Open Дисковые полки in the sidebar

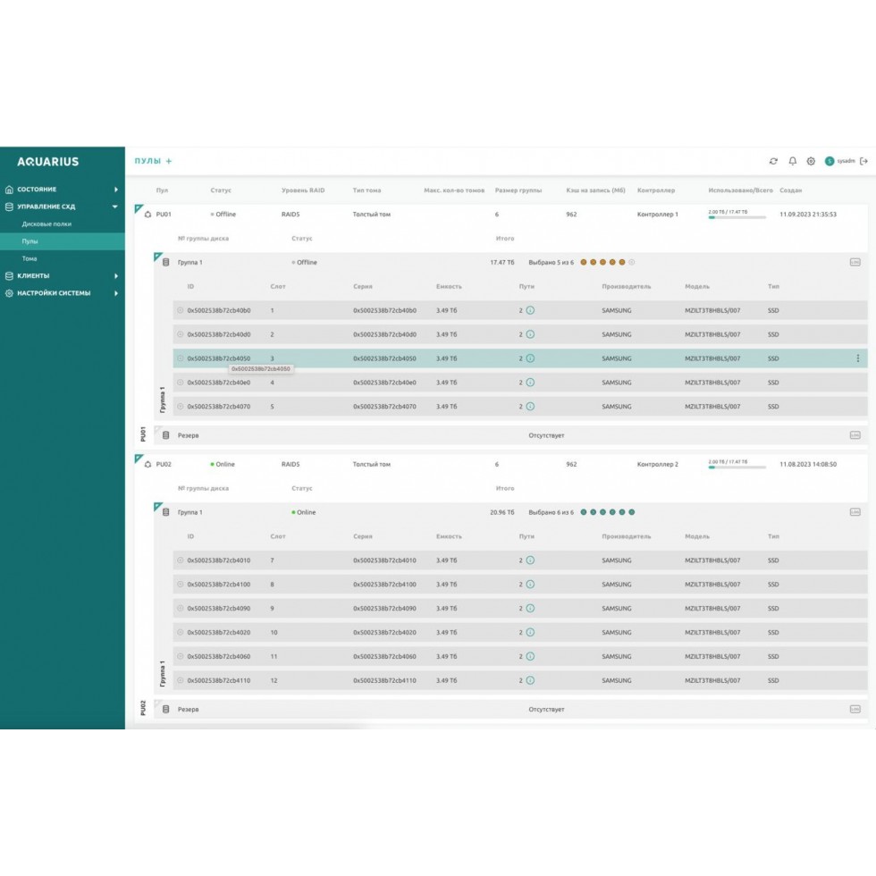click(x=46, y=224)
